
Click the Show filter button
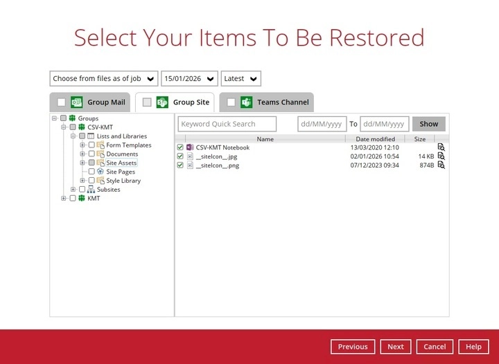(428, 124)
